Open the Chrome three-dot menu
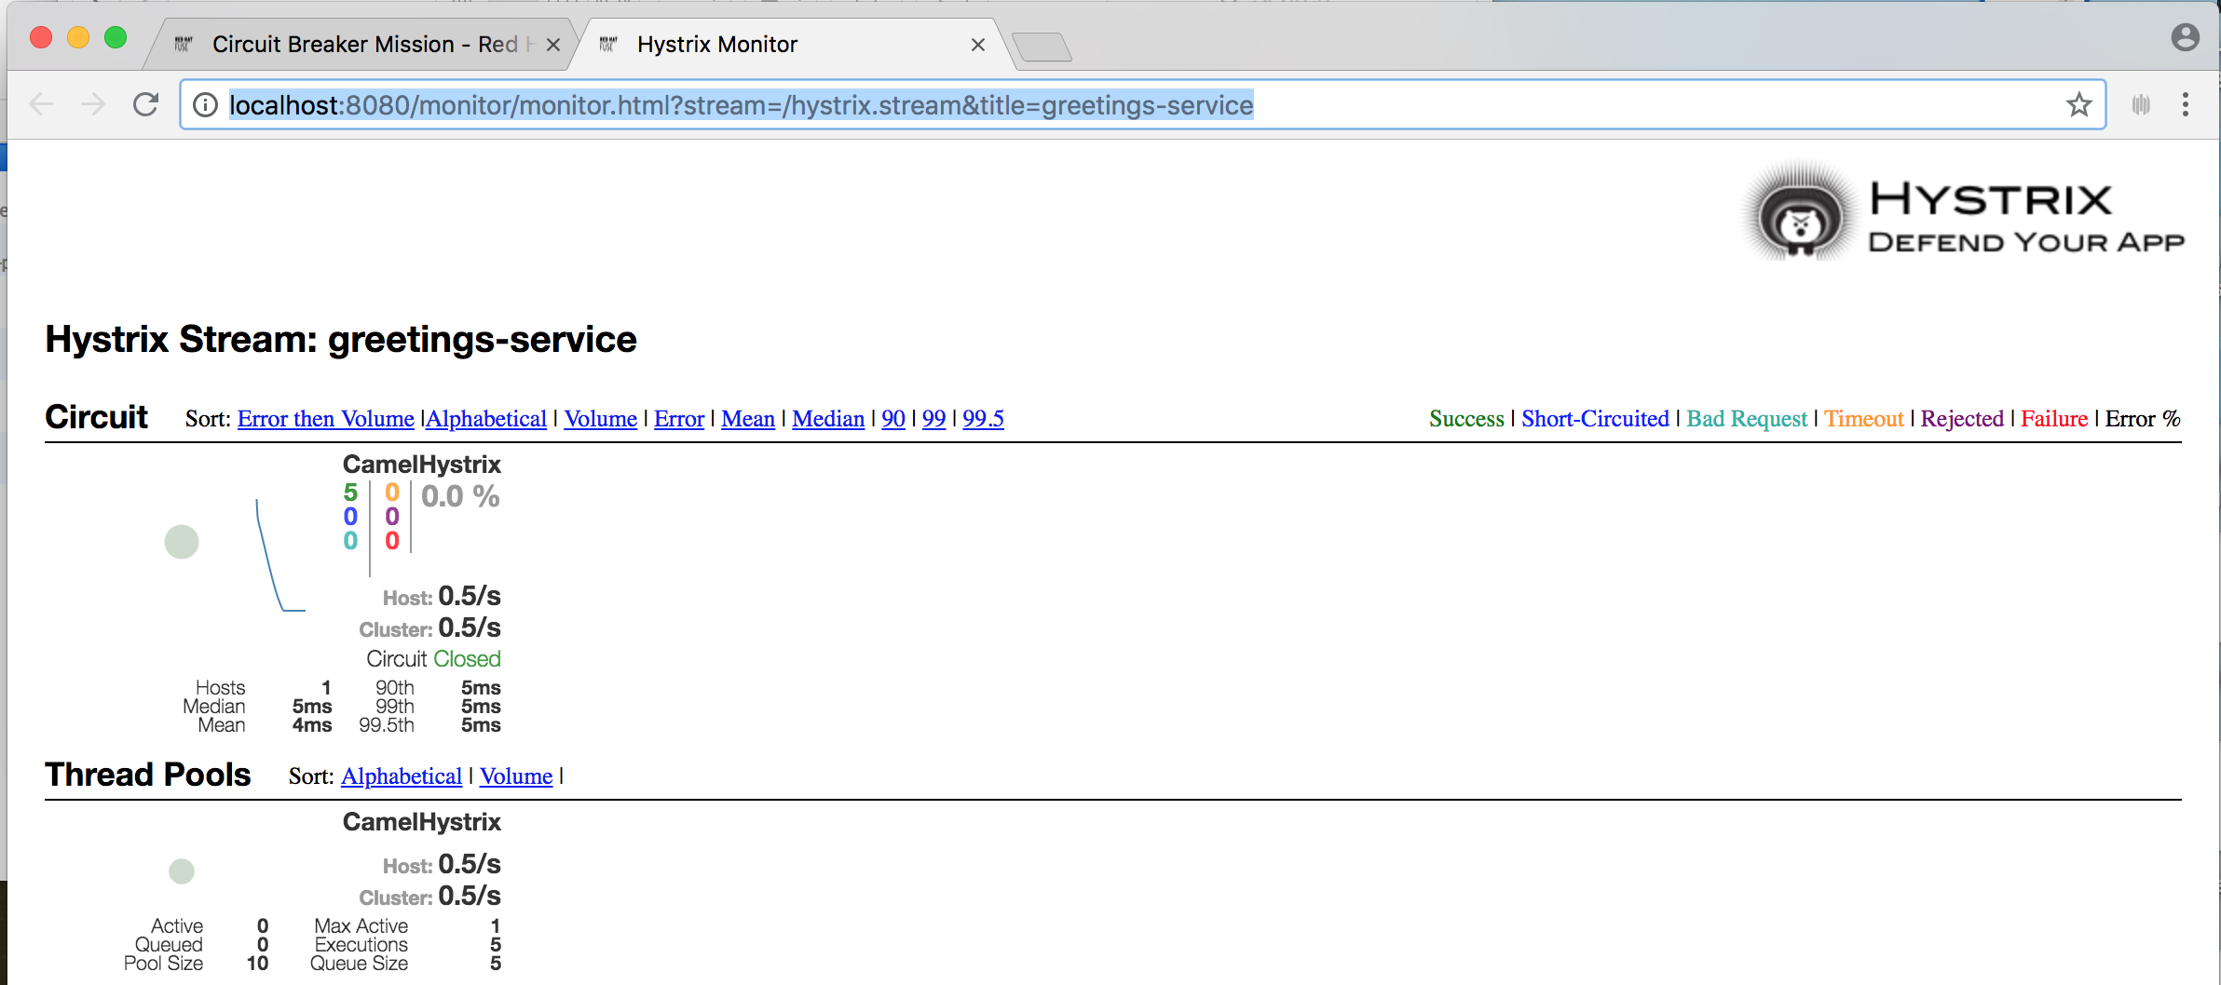This screenshot has height=985, width=2221. coord(2185,104)
